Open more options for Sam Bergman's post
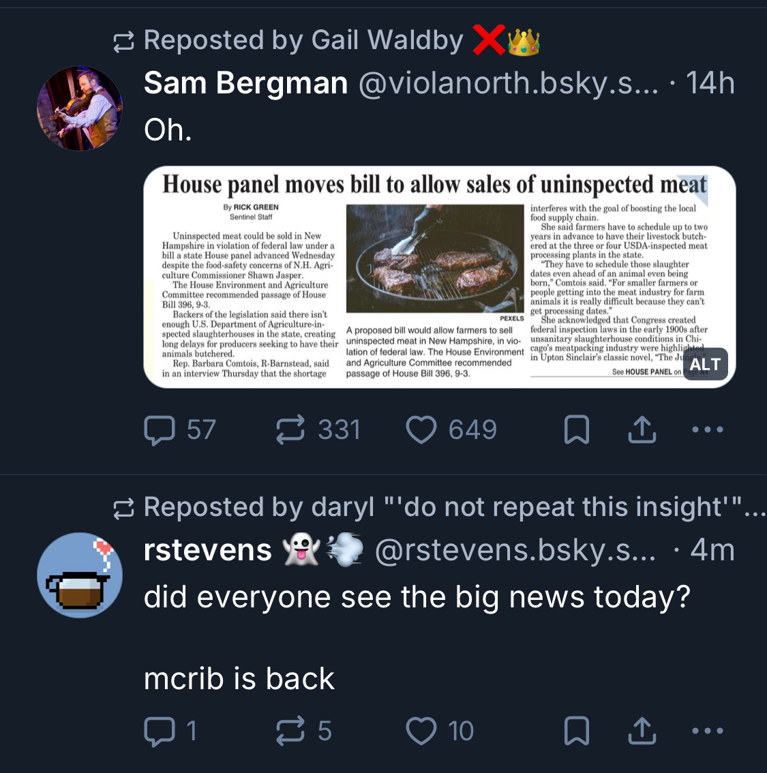 point(707,430)
